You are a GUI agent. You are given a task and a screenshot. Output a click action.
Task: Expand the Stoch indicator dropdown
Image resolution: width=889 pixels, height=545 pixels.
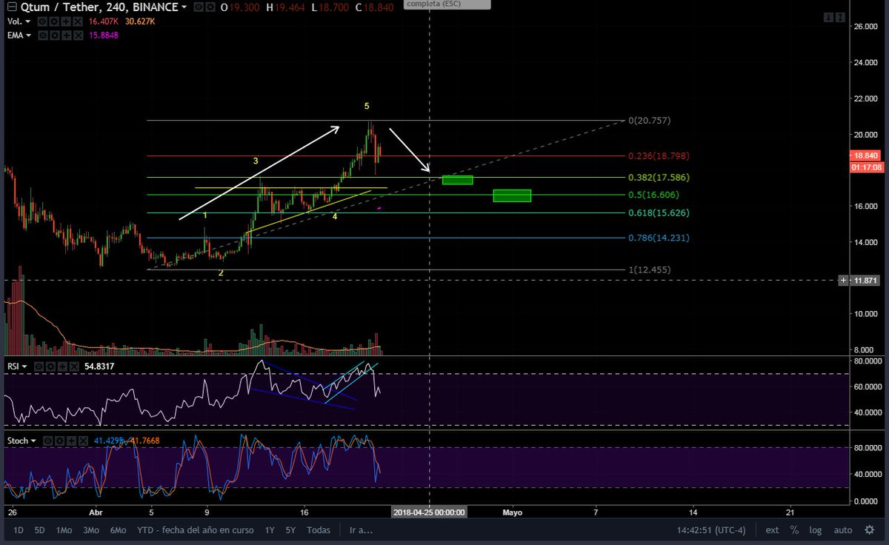(x=33, y=441)
